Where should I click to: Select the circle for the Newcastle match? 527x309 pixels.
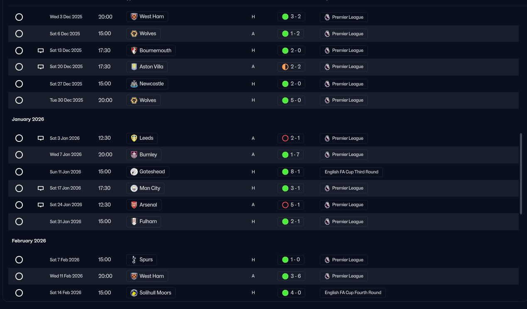tap(19, 84)
